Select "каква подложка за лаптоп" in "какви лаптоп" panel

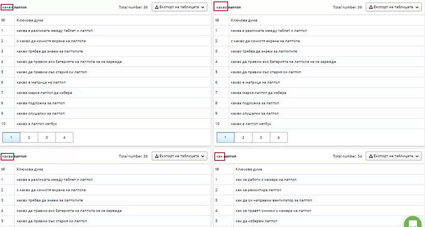tap(105, 103)
